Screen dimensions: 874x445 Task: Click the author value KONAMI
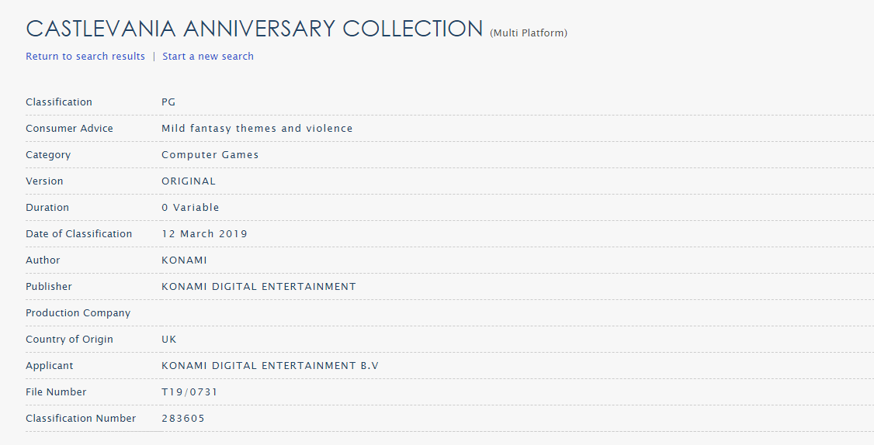pyautogui.click(x=184, y=260)
